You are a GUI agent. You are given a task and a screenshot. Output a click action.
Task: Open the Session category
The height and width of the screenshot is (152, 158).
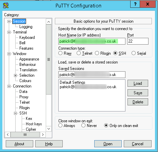(19, 21)
